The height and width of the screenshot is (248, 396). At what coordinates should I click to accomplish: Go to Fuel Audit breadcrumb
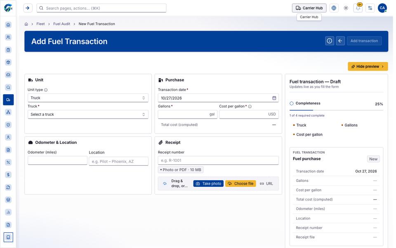point(61,24)
